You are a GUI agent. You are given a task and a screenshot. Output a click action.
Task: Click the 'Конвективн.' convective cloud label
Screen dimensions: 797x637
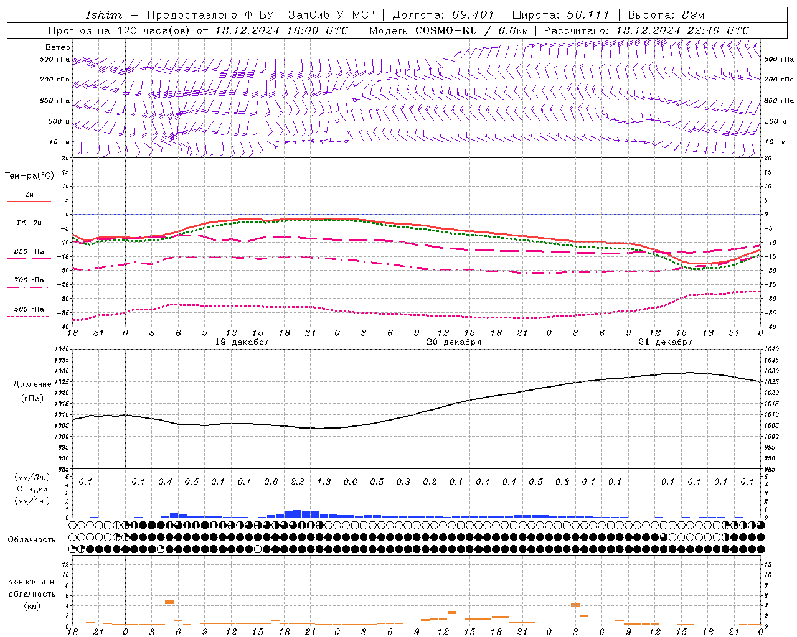point(32,582)
